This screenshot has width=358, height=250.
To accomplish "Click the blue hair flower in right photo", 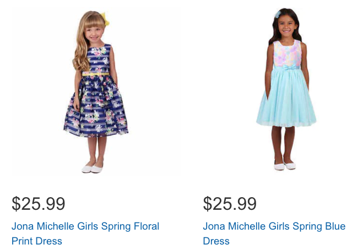I will click(x=278, y=14).
